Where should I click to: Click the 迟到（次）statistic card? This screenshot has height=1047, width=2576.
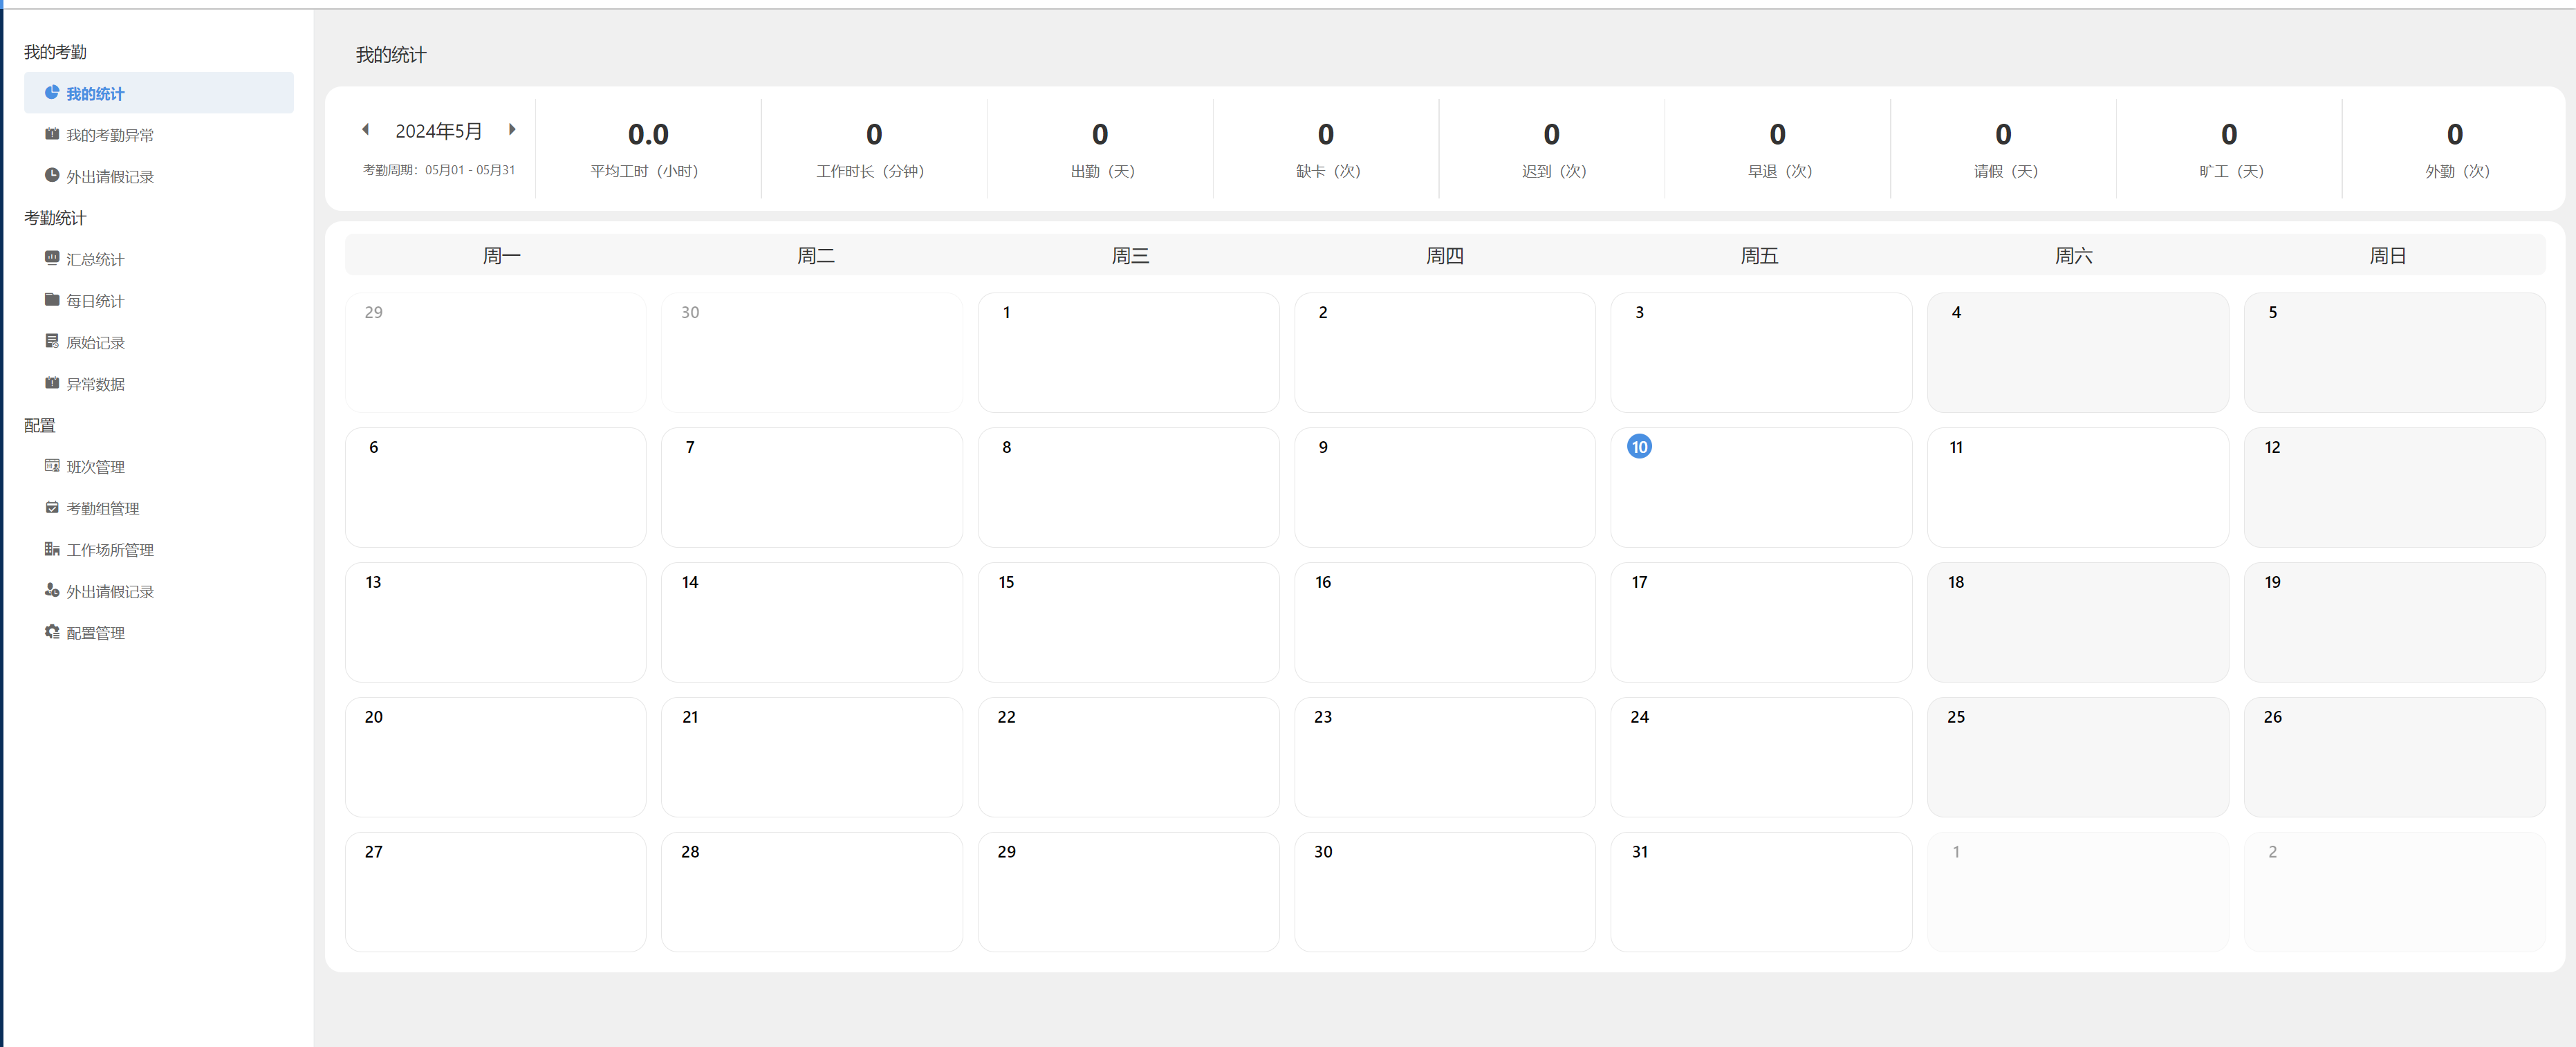pyautogui.click(x=1551, y=149)
